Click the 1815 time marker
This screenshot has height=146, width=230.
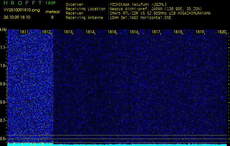click(x=112, y=32)
